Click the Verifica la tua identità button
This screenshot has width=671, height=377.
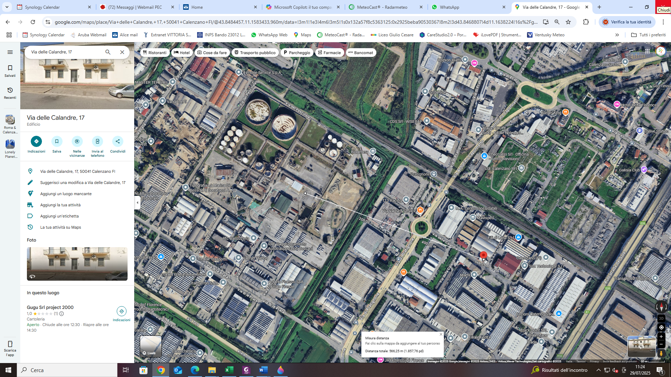627,22
